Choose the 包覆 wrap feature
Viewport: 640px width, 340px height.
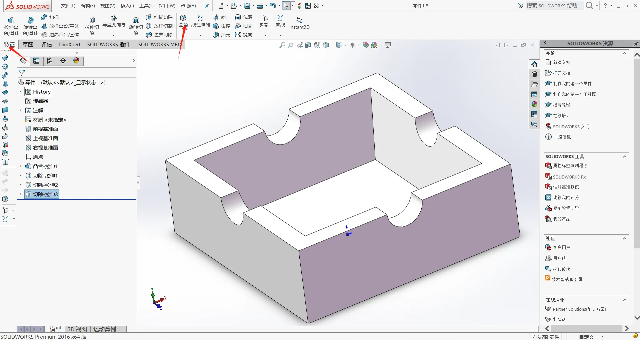pyautogui.click(x=244, y=17)
